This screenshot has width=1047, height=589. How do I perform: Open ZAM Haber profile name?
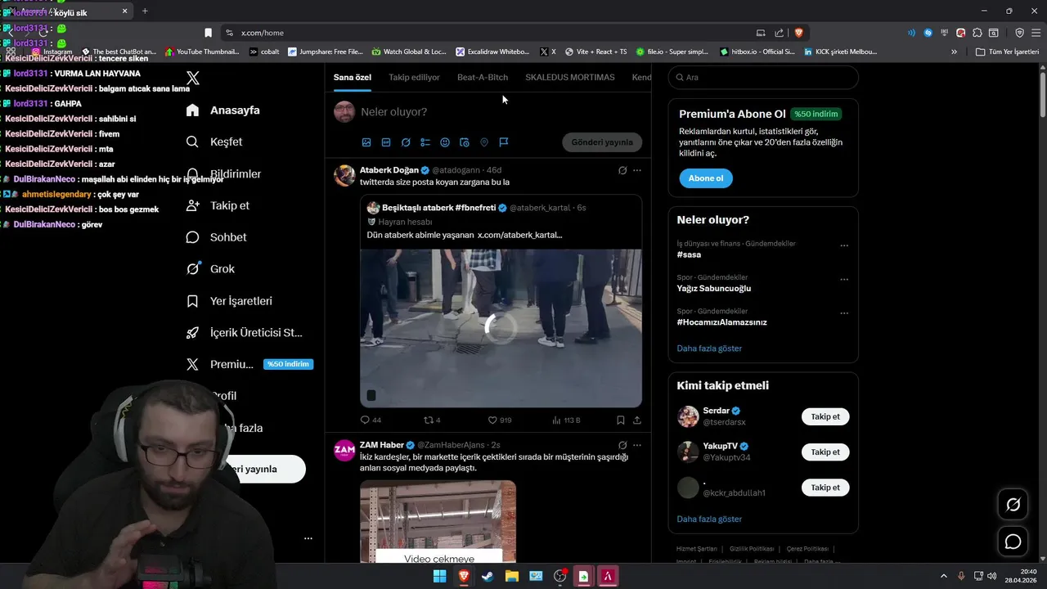pos(382,445)
